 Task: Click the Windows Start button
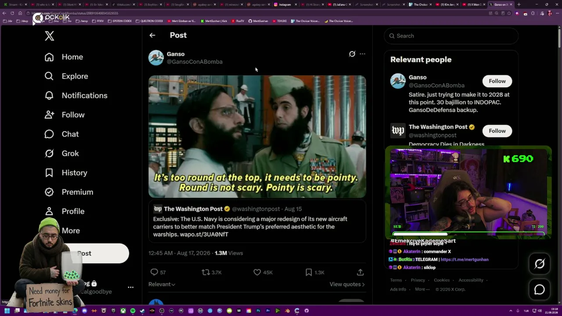pos(7,311)
